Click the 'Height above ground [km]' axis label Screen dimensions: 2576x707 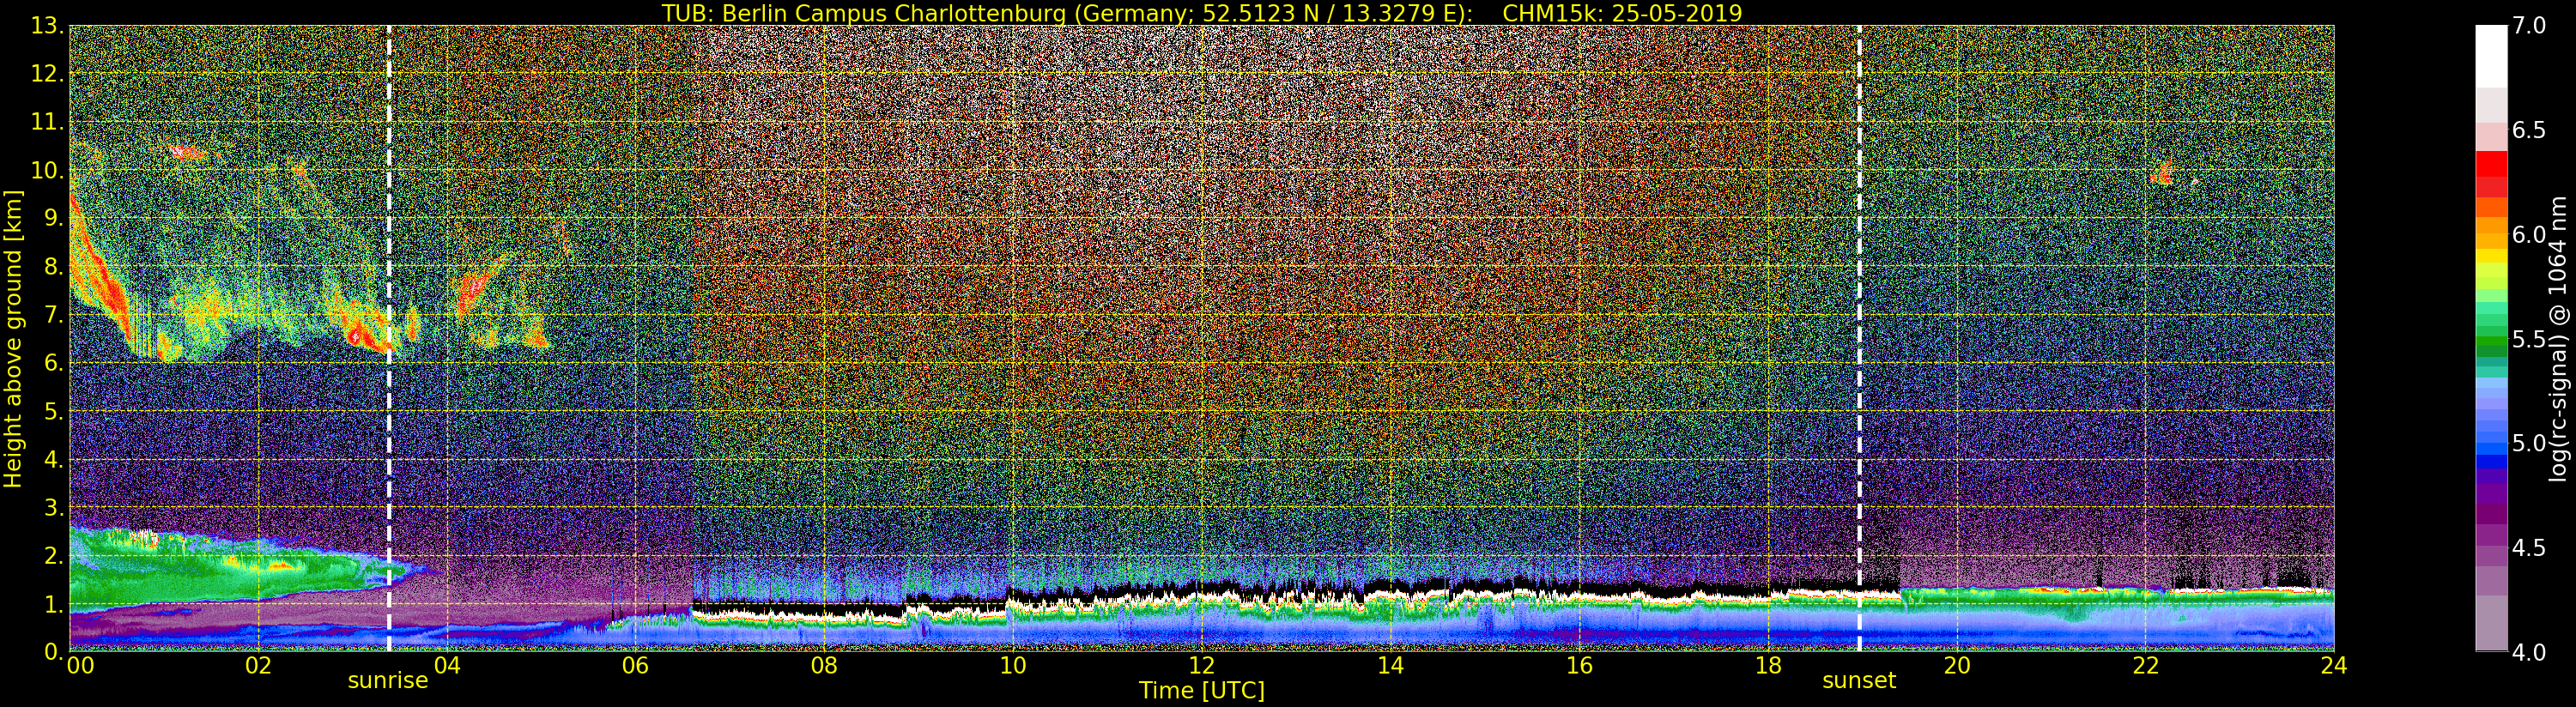[x=13, y=338]
